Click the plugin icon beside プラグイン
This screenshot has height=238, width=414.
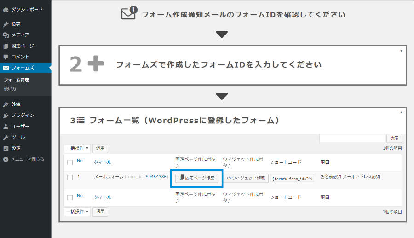point(6,116)
